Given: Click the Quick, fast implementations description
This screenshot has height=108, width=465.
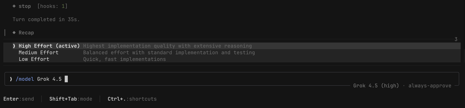Looking at the screenshot, I should pyautogui.click(x=125, y=59).
